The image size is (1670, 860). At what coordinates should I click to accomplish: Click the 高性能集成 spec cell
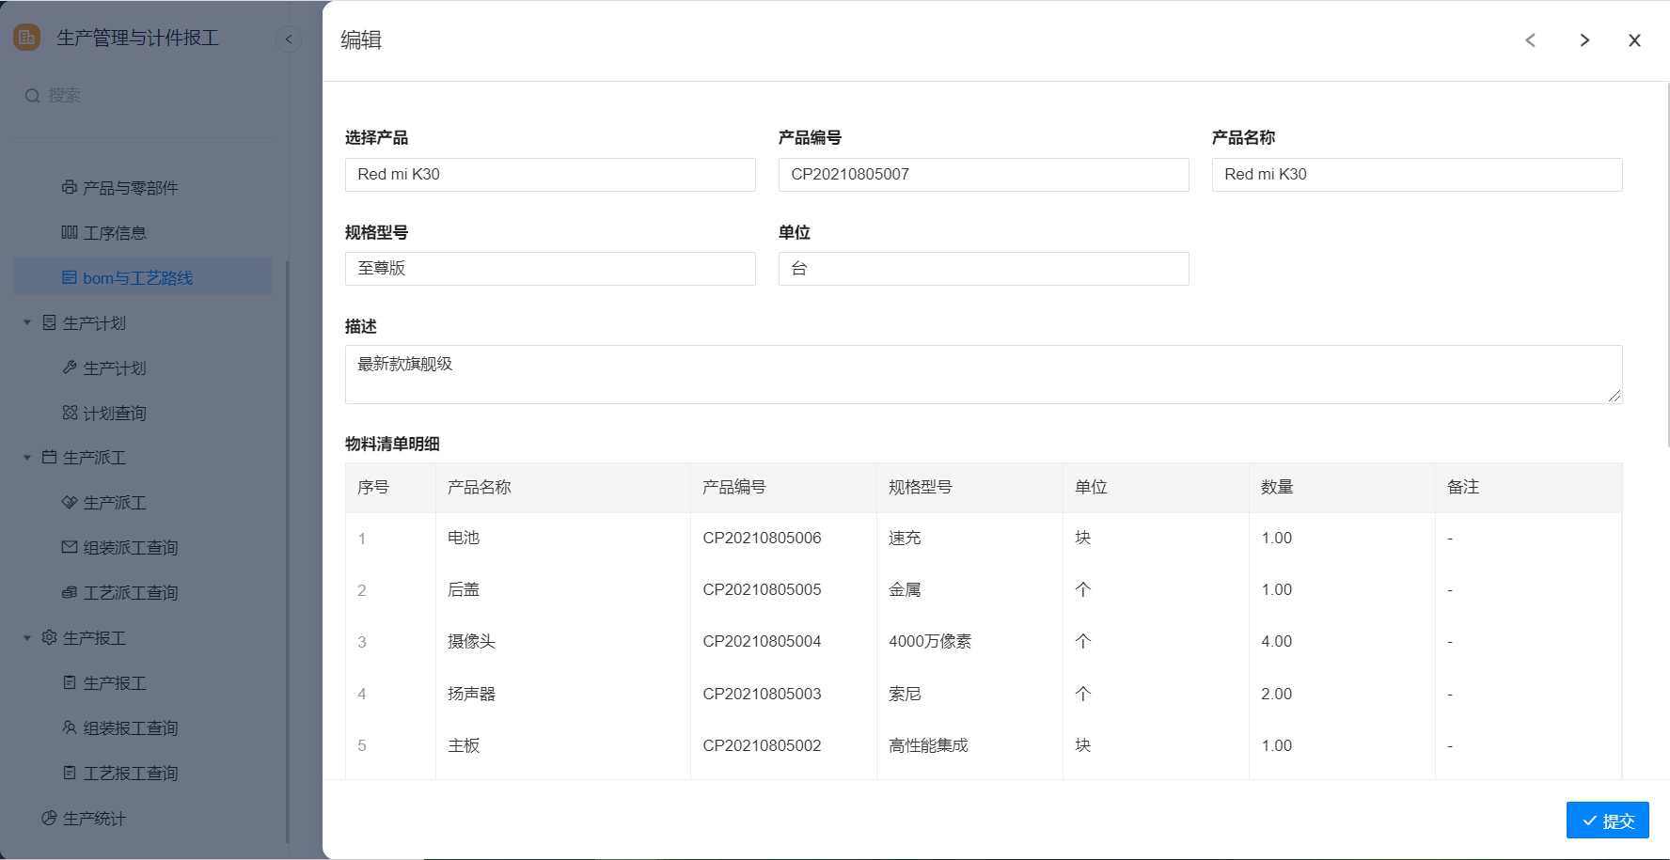[928, 745]
